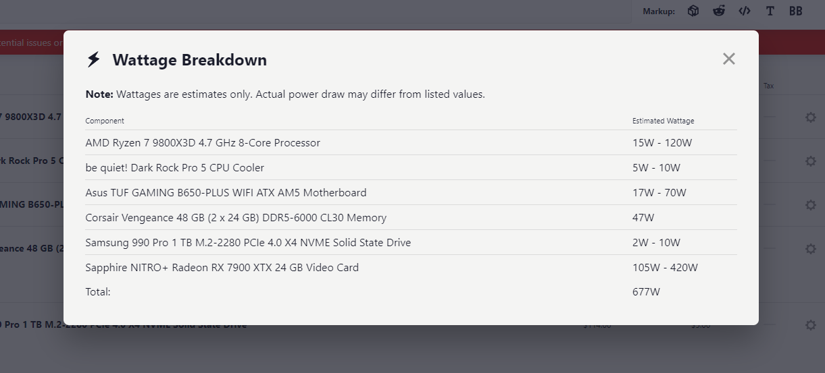Click be quiet! Dark Rock Pro 5 entry
This screenshot has width=825, height=373.
tap(174, 168)
